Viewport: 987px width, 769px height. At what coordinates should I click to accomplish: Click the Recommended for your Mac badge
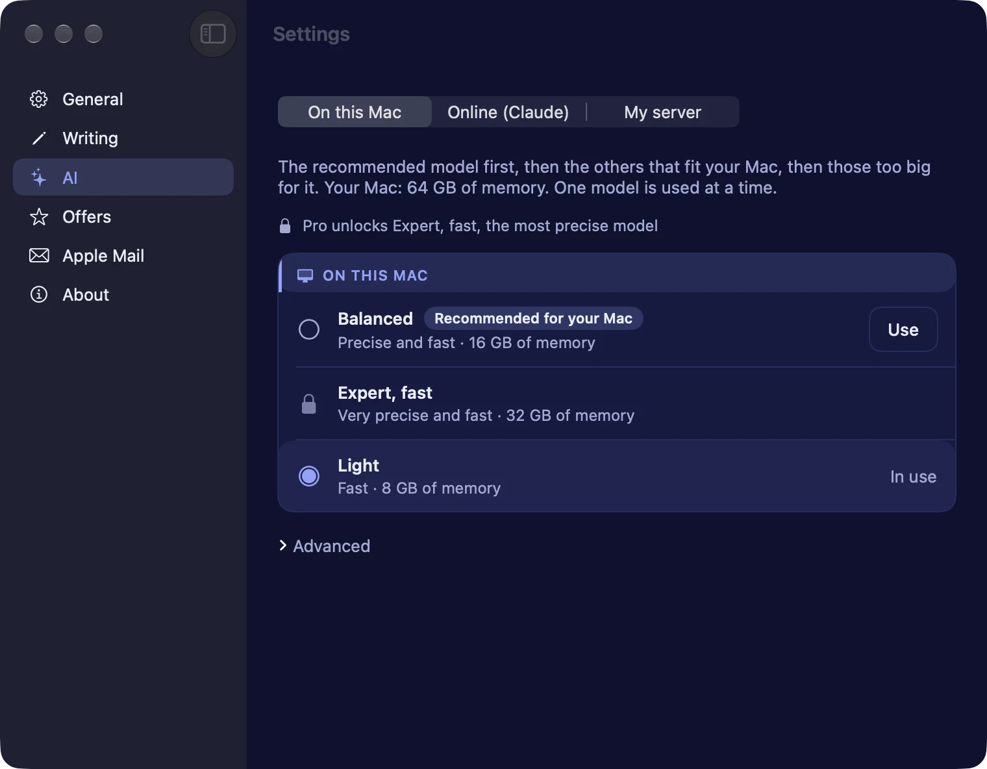(x=533, y=318)
